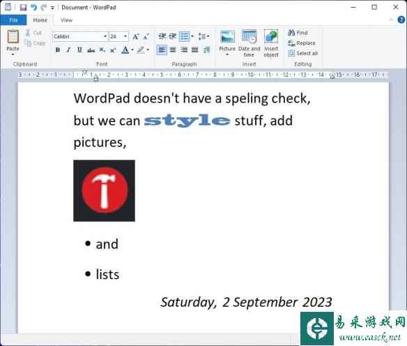The width and height of the screenshot is (407, 346).
Task: Click the Replace button
Action: tap(302, 43)
